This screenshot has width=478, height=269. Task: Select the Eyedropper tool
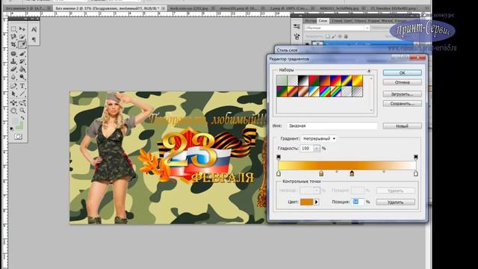click(x=22, y=45)
